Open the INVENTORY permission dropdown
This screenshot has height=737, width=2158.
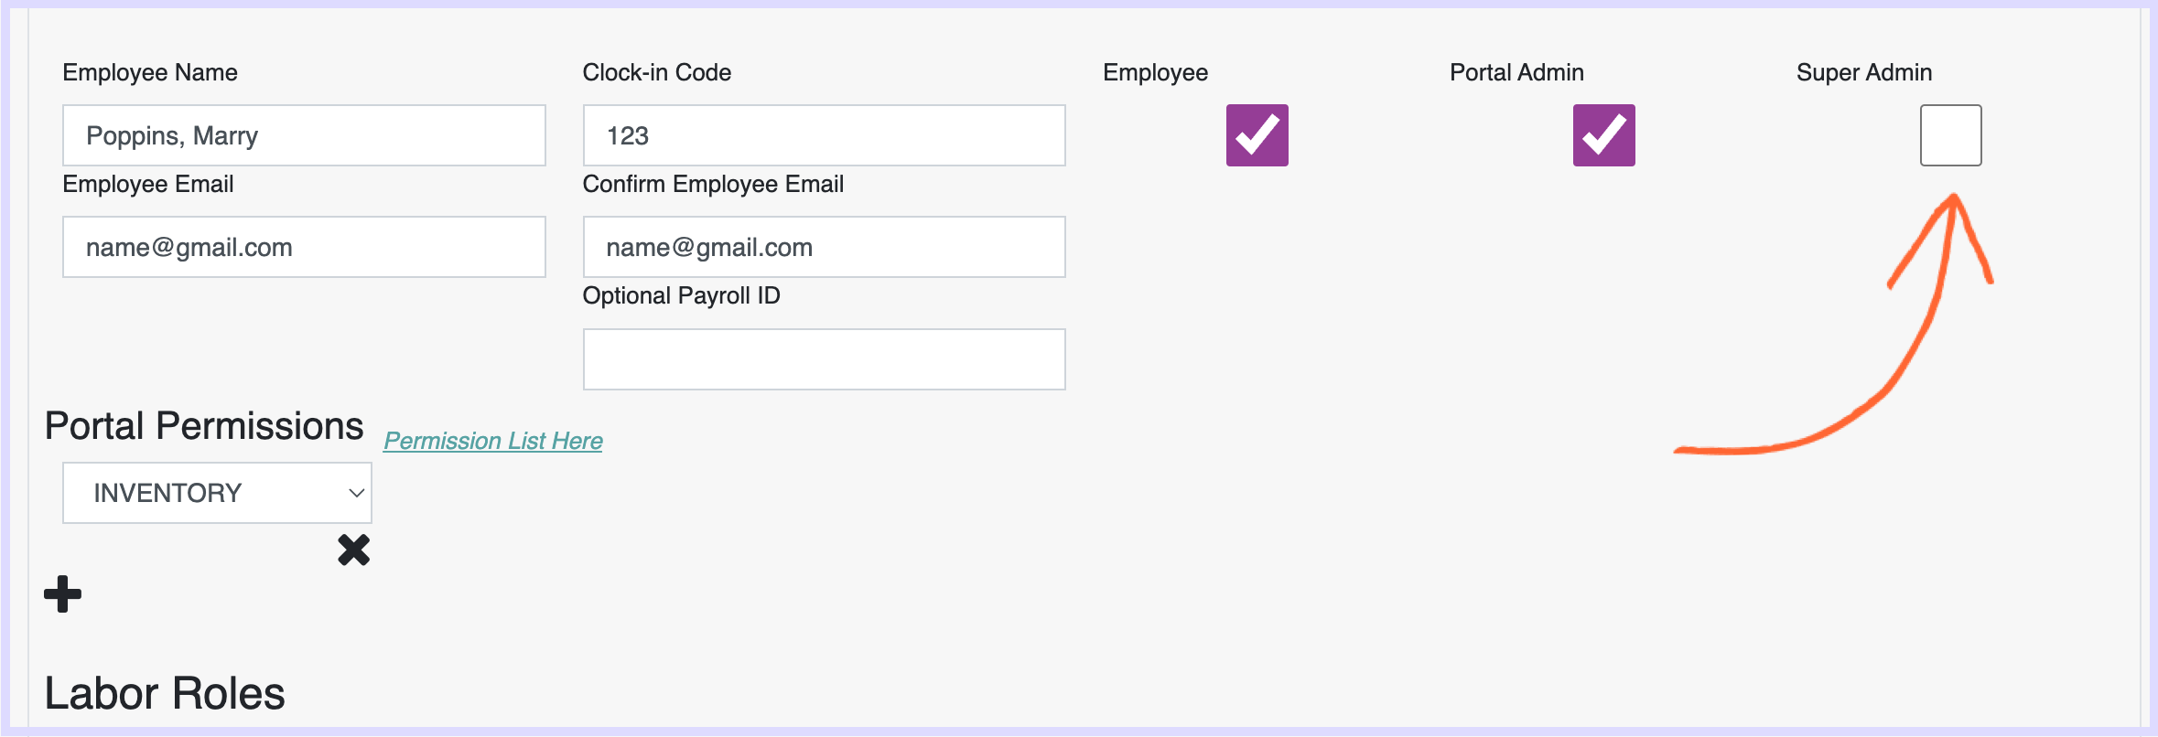click(x=217, y=493)
